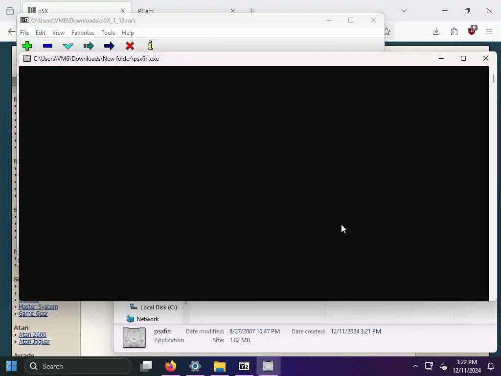
Task: Click the psxfin emulator taskbar icon
Action: pyautogui.click(x=269, y=366)
